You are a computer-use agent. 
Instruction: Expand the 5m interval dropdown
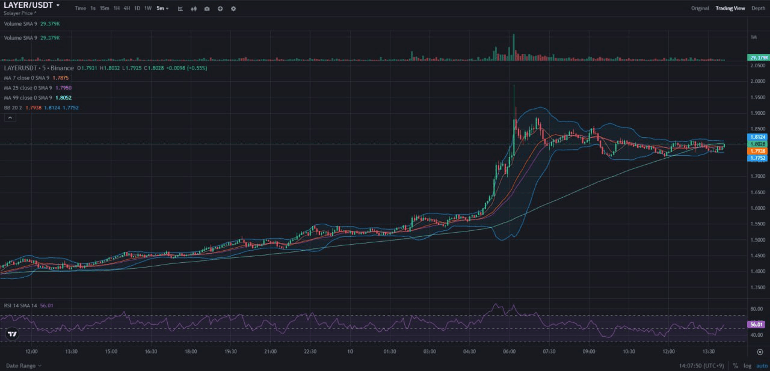pyautogui.click(x=162, y=8)
